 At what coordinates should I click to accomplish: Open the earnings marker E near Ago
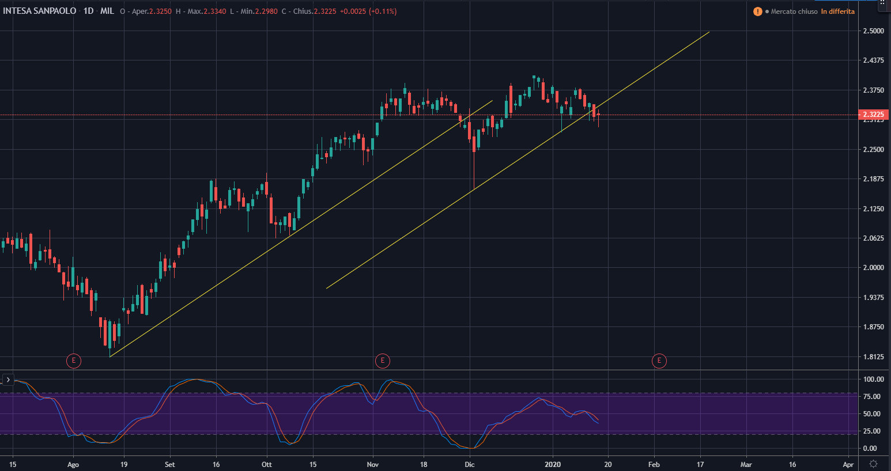[x=73, y=361]
